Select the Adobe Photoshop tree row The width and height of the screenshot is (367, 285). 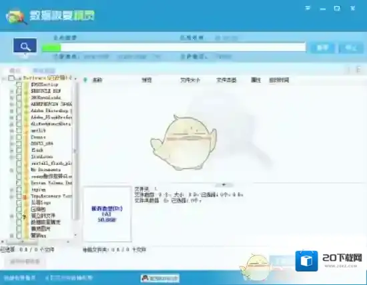51,111
